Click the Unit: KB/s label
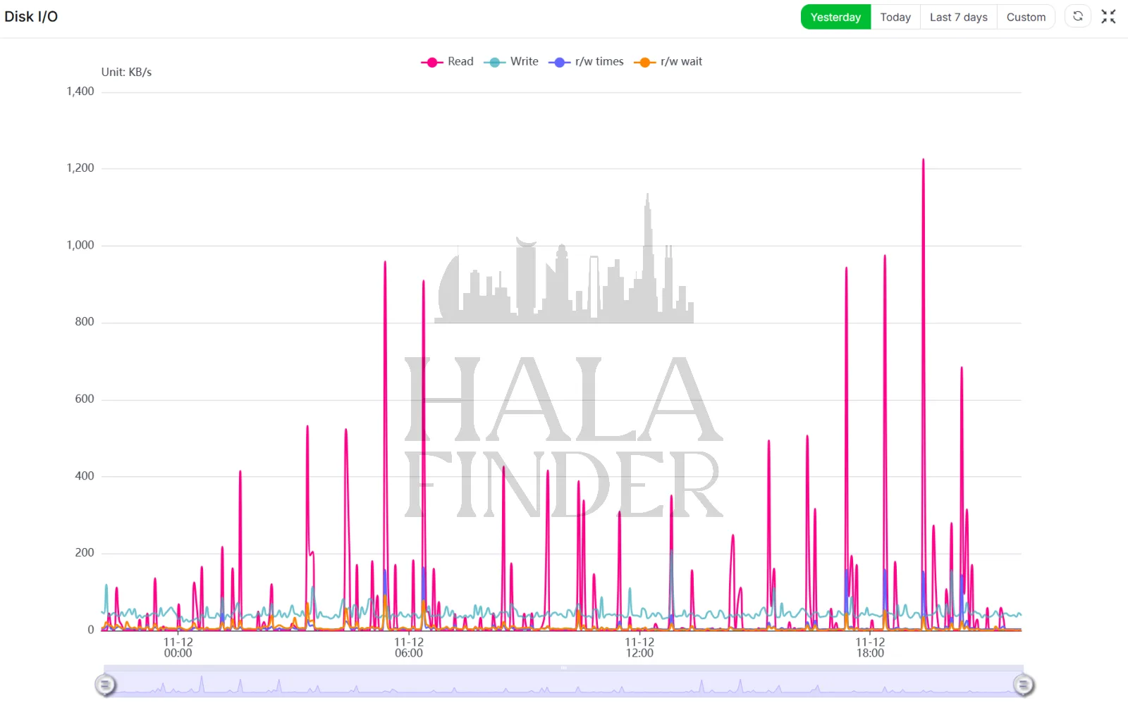The width and height of the screenshot is (1128, 703). point(126,72)
